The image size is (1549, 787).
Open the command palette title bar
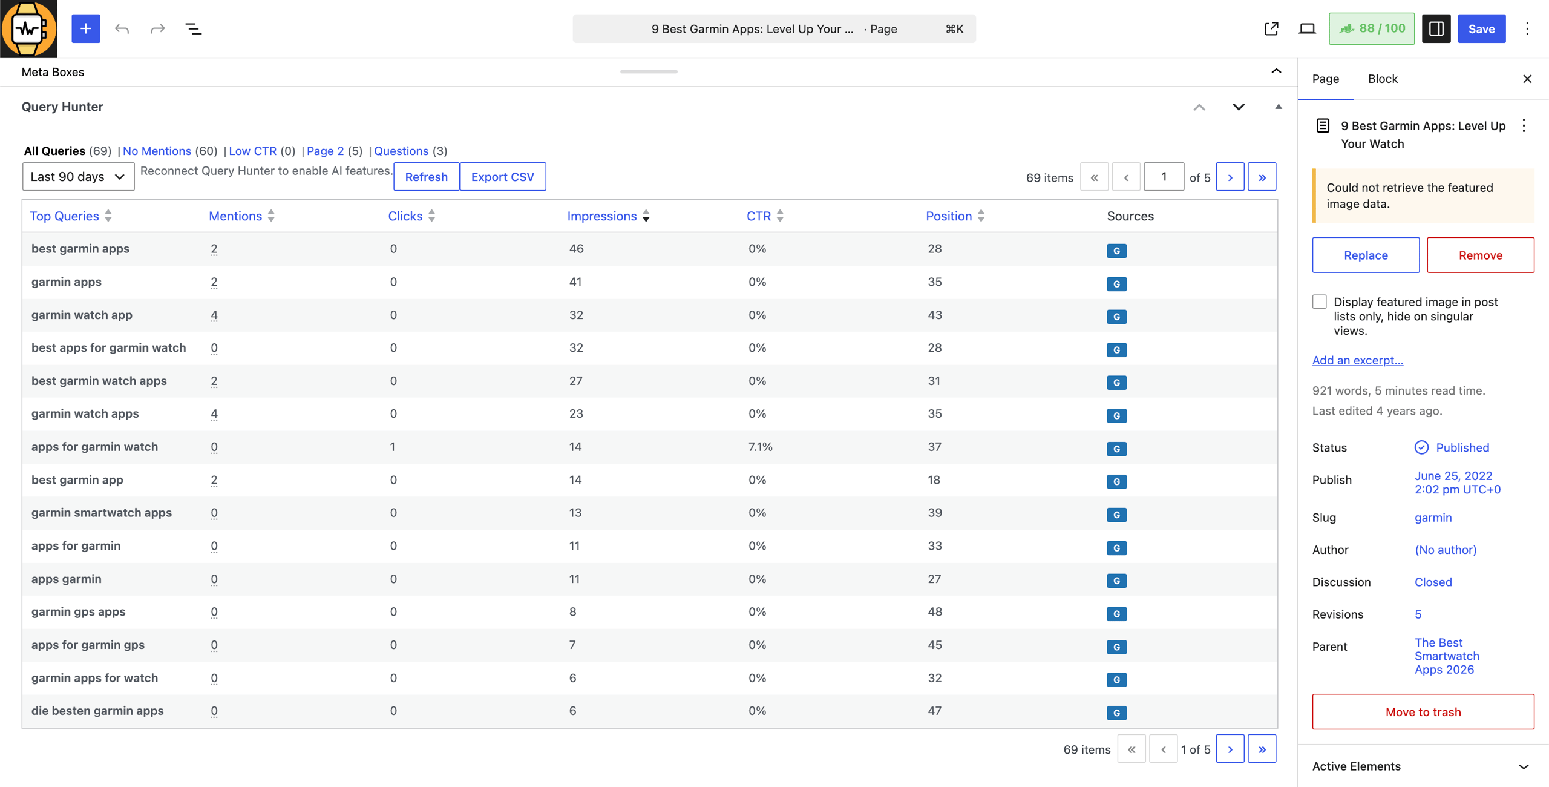[774, 28]
